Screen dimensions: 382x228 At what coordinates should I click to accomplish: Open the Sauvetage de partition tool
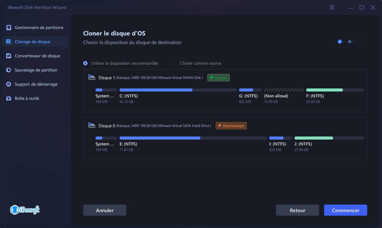tap(35, 70)
